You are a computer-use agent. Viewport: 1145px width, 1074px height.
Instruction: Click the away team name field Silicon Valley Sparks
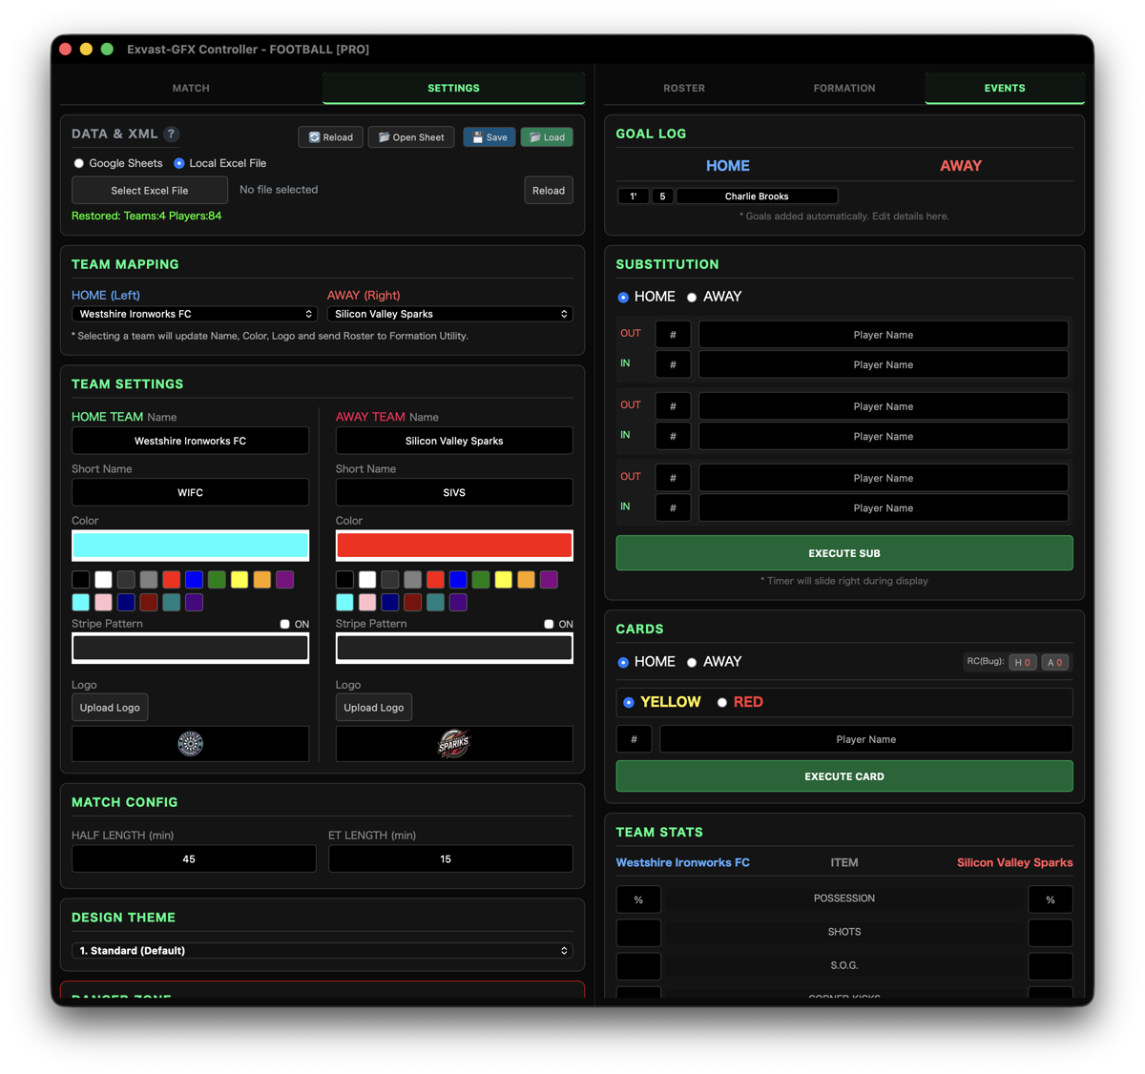coord(454,441)
